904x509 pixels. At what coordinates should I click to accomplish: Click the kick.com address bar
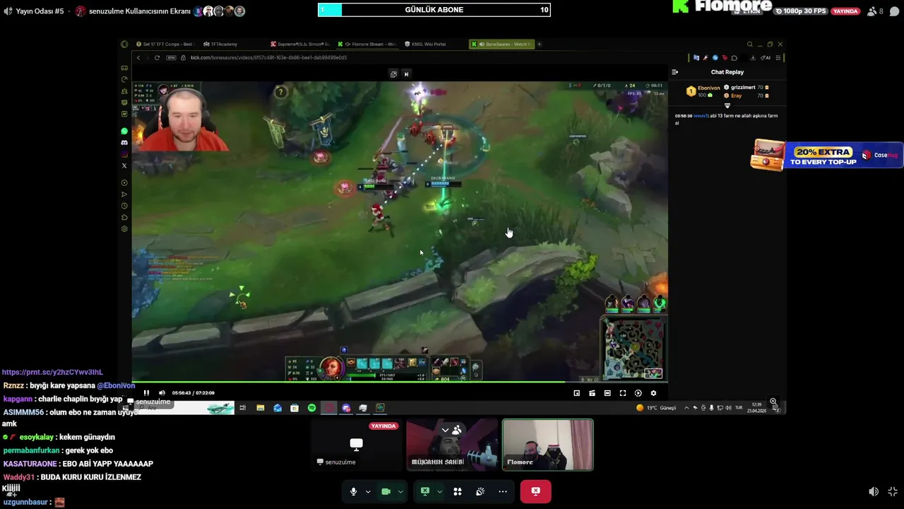pos(268,57)
